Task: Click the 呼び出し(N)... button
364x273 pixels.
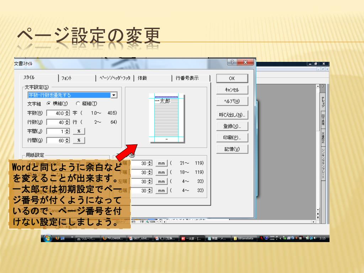Action: coord(232,115)
